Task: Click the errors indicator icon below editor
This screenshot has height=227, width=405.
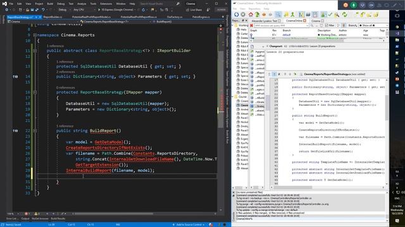Action: 27,214
